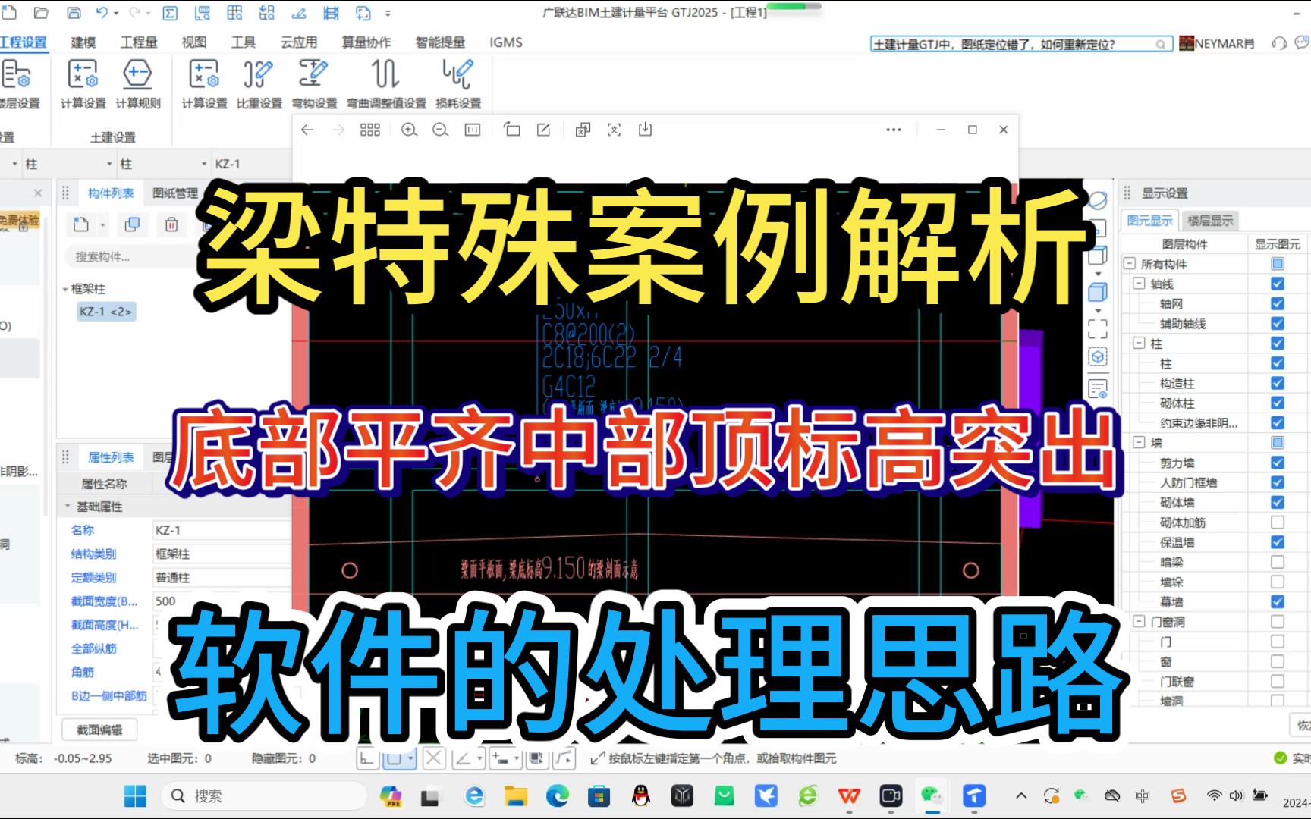This screenshot has height=819, width=1311.
Task: Open the more options menu in the viewer window
Action: [x=893, y=129]
